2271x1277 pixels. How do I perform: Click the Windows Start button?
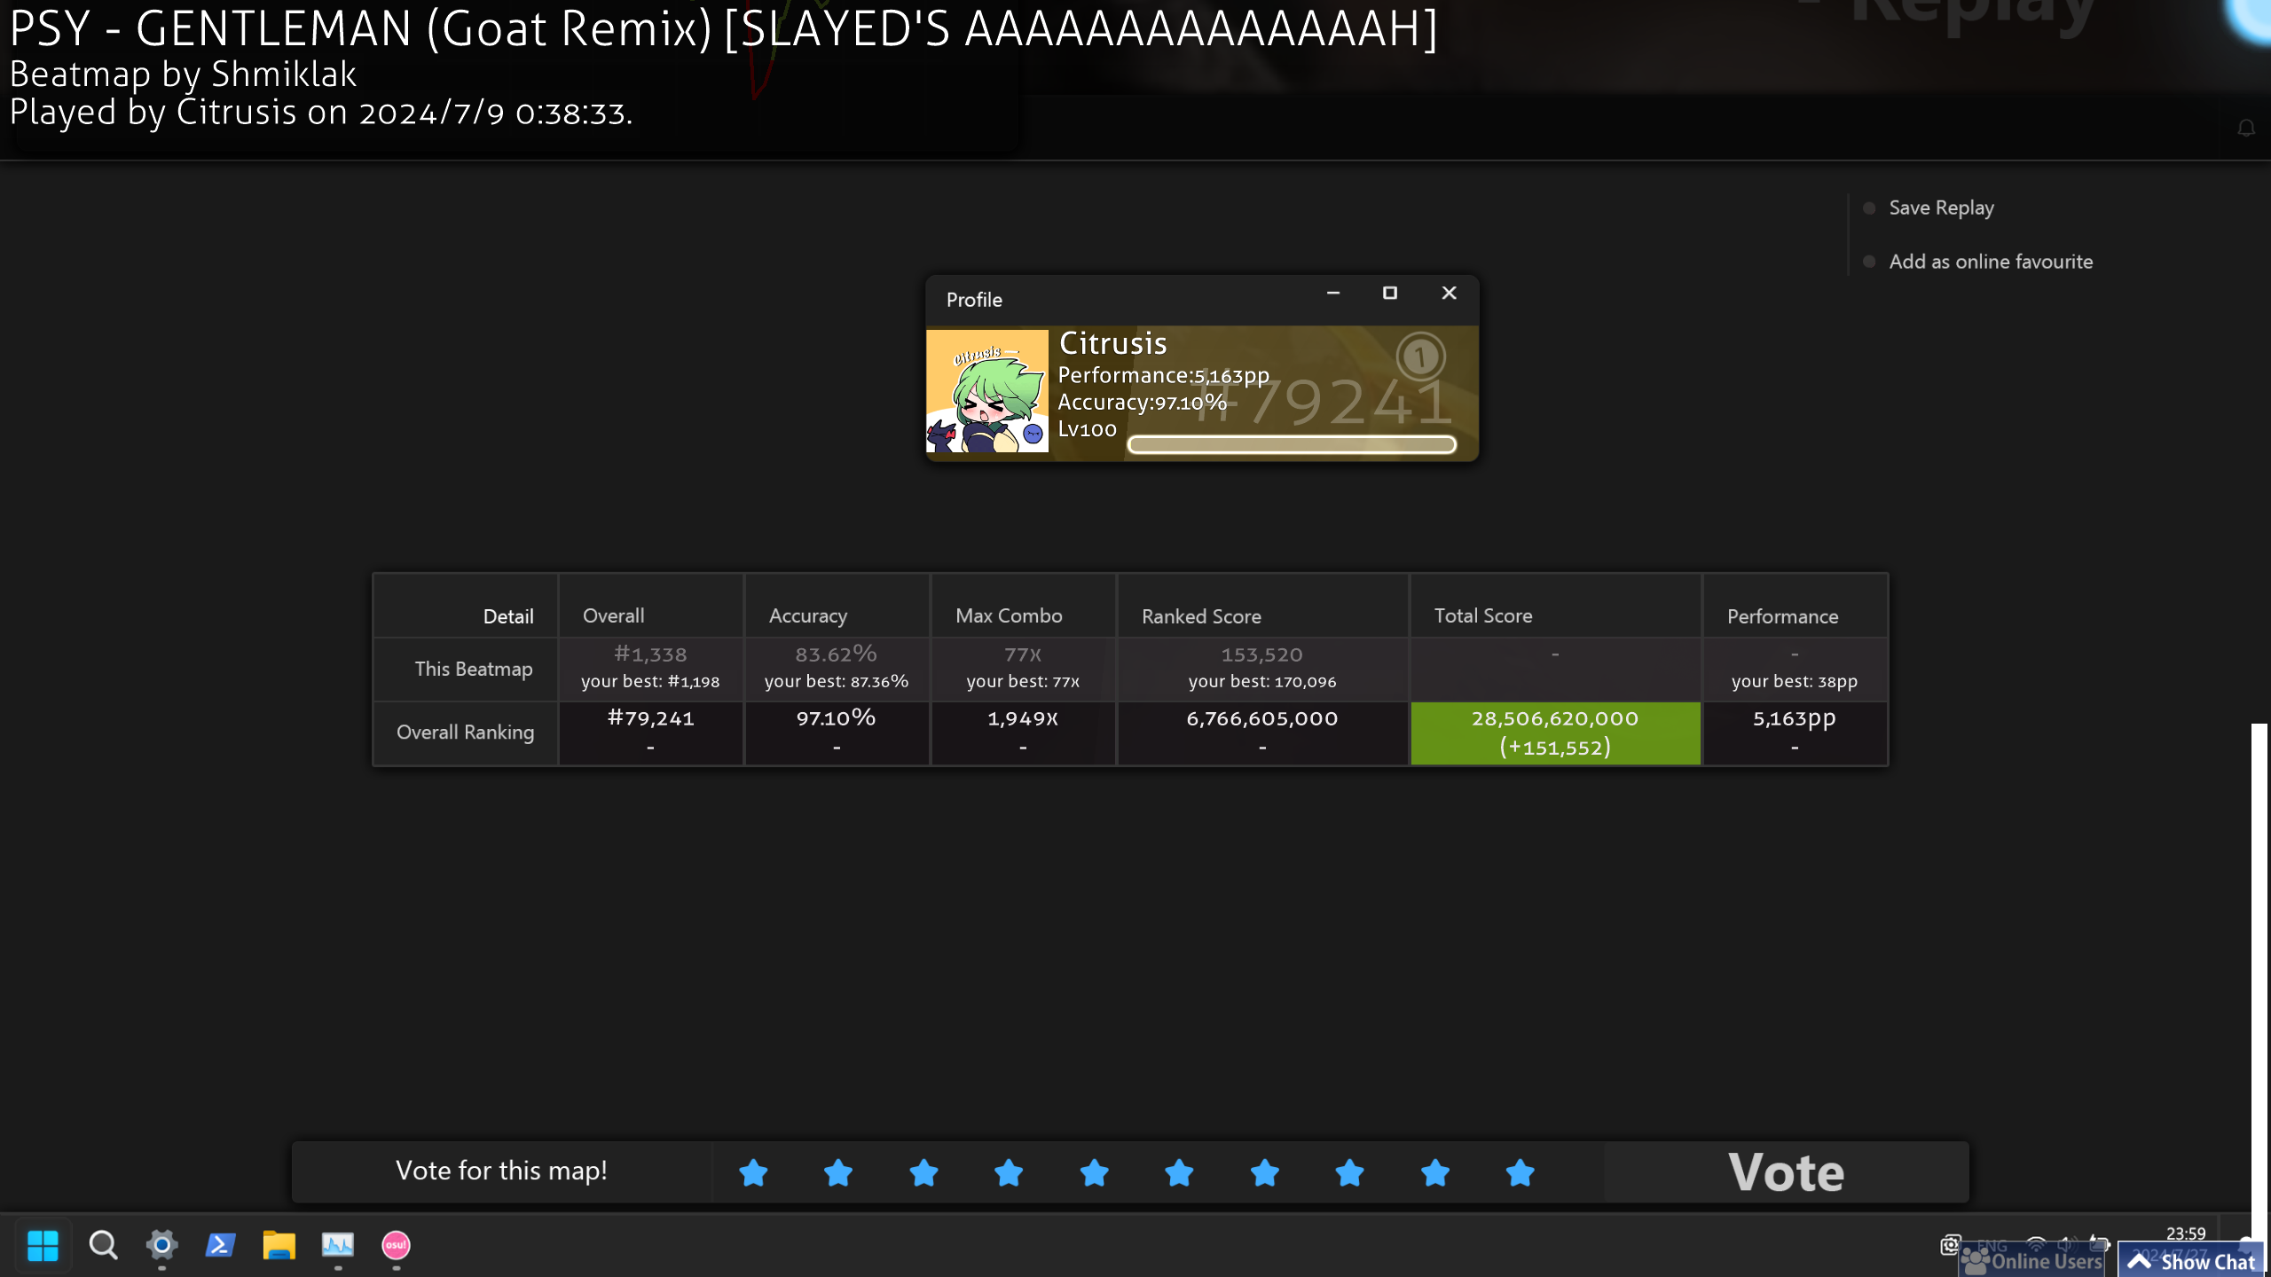click(43, 1245)
